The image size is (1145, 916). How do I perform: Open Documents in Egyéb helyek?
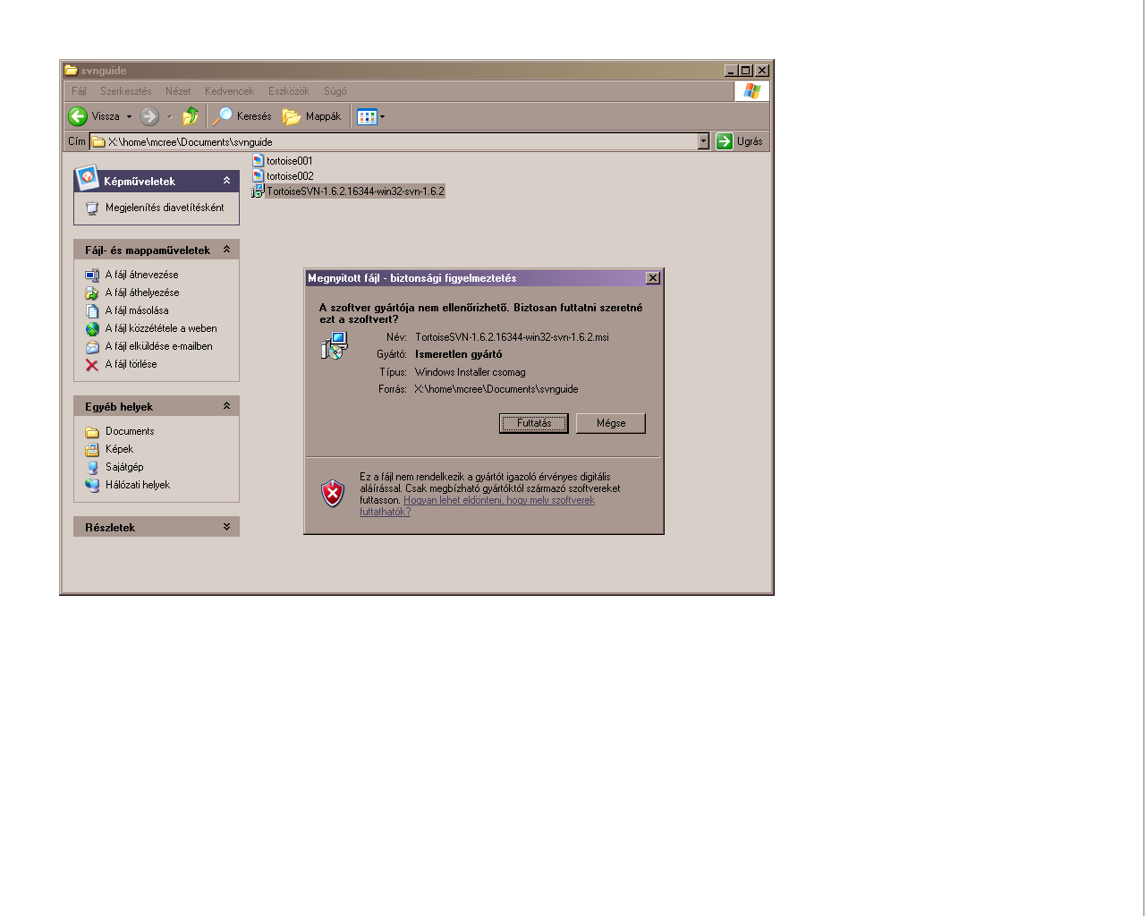pos(130,431)
